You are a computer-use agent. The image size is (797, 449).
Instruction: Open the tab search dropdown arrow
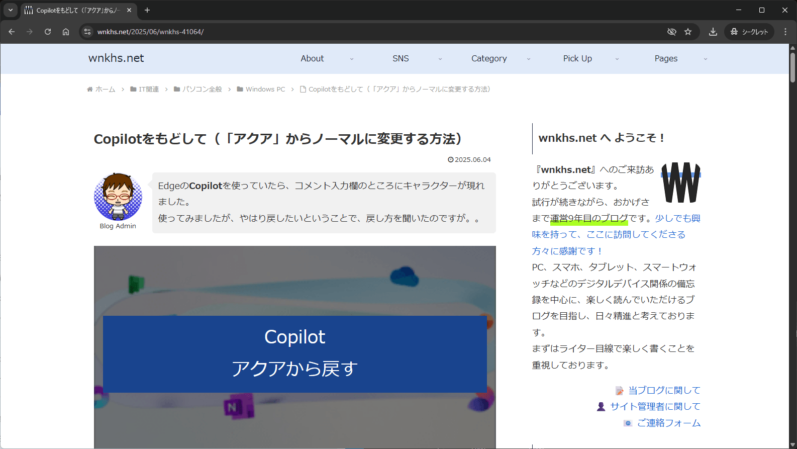click(11, 10)
